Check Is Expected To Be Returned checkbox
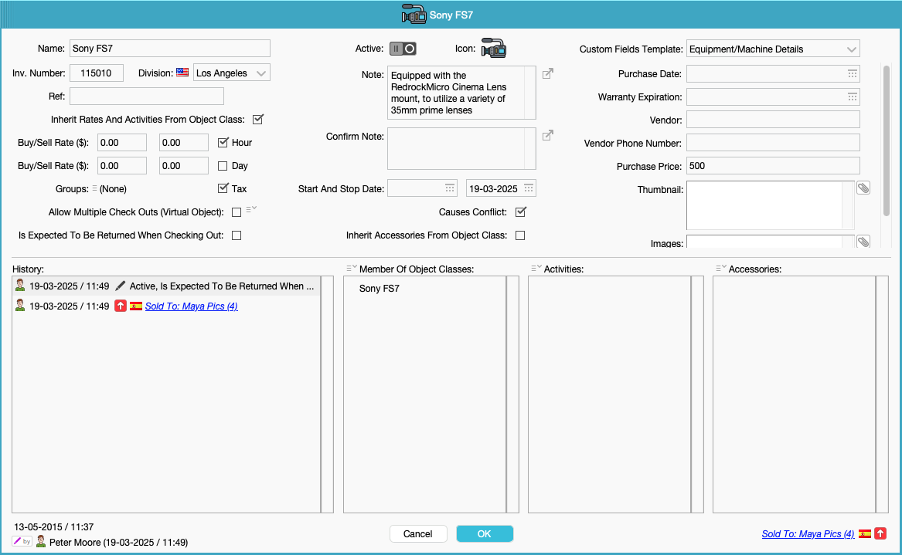This screenshot has width=902, height=555. pyautogui.click(x=237, y=235)
